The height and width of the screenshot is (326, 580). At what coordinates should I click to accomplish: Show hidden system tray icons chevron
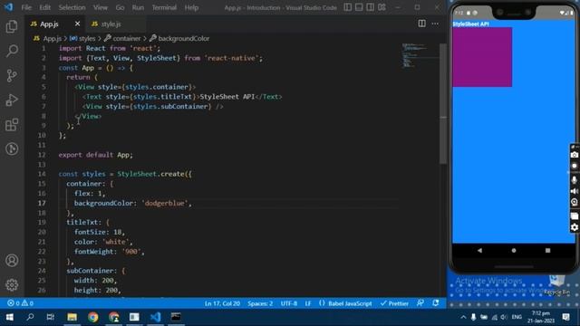463,317
